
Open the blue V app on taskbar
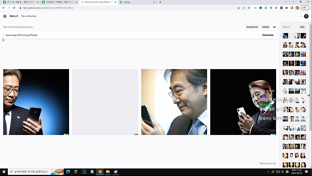84,172
